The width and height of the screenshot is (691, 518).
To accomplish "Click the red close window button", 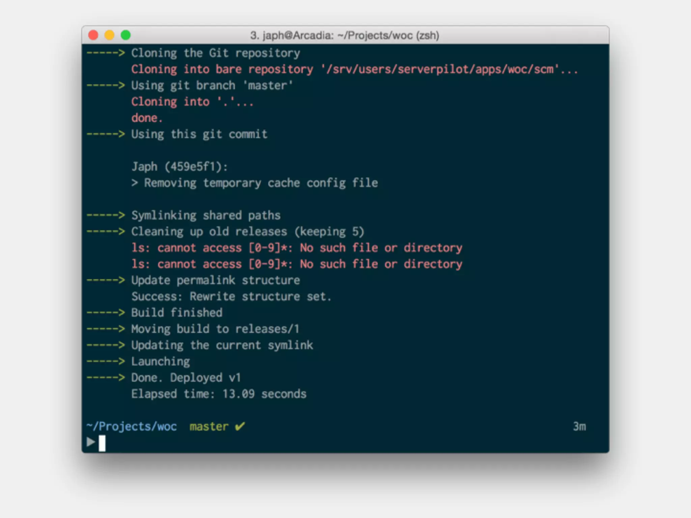I will tap(93, 35).
